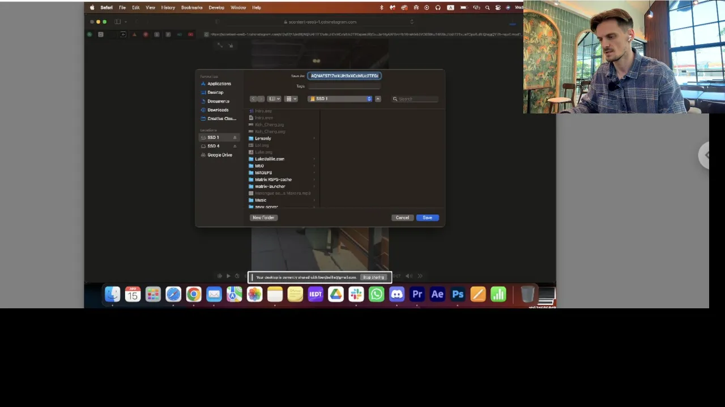Image resolution: width=725 pixels, height=407 pixels.
Task: Click the Tags field
Action: (344, 86)
